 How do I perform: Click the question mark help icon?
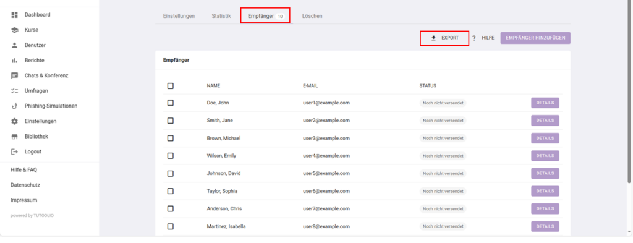coord(474,38)
